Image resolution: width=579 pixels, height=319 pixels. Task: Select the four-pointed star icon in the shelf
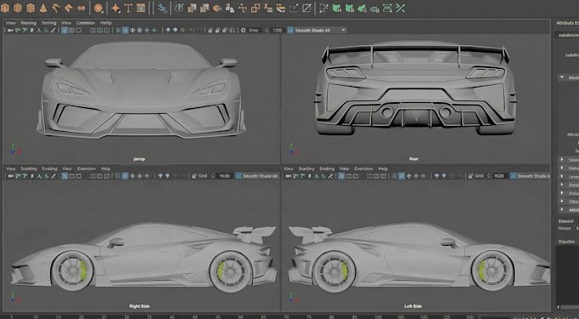click(x=116, y=8)
